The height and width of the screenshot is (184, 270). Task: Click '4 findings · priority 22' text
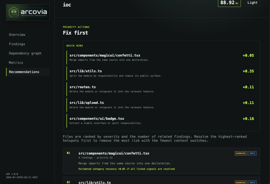tap(95, 158)
